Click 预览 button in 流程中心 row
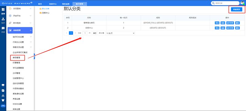 [217, 28]
